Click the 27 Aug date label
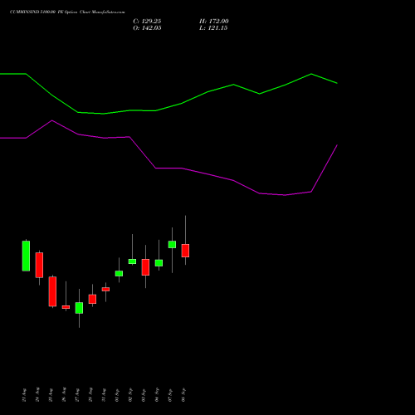Image resolution: width=415 pixels, height=415 pixels. pos(77,395)
